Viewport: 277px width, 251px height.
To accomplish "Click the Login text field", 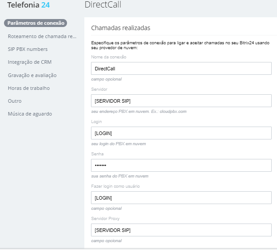I will (181, 133).
